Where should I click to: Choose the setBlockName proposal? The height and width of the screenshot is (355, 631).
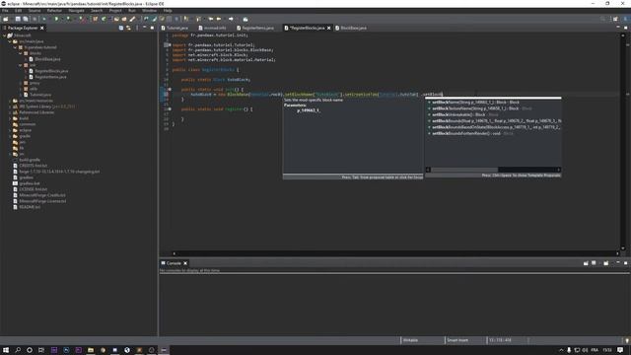pos(493,103)
